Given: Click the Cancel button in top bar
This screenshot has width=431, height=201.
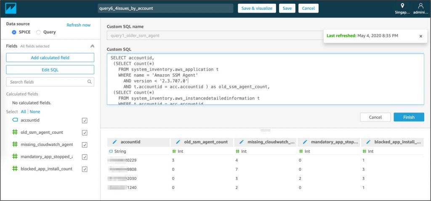Looking at the screenshot, I should (x=309, y=8).
